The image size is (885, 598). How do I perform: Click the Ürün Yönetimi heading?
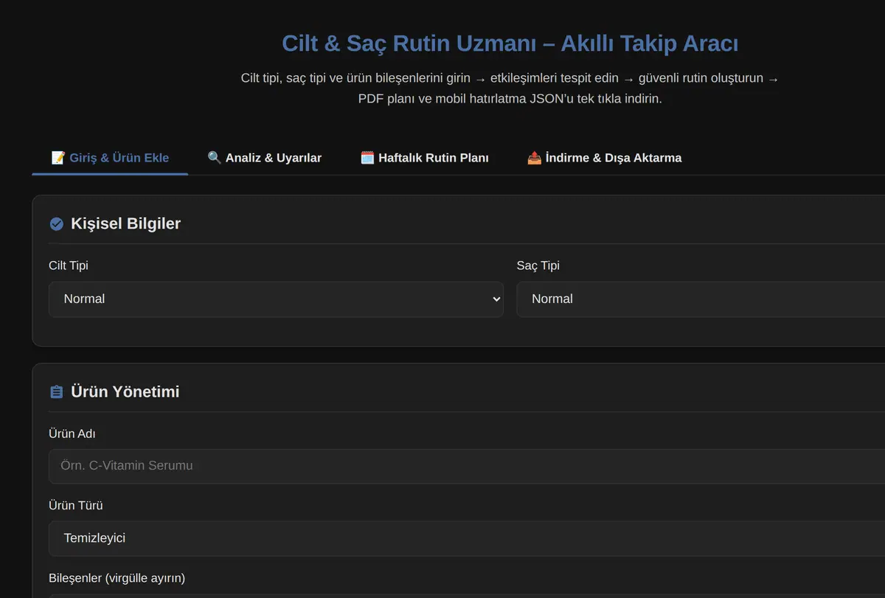(125, 392)
